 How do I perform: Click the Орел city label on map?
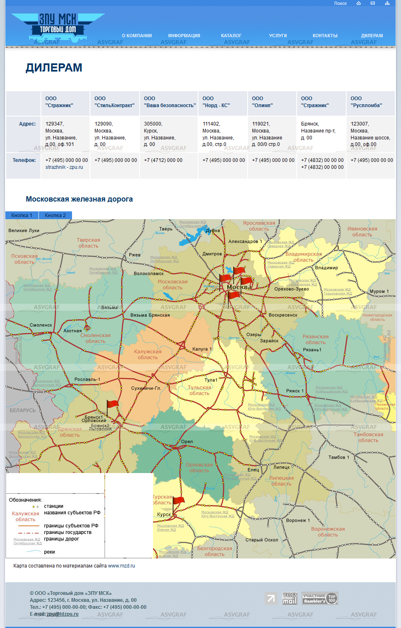pos(187,442)
